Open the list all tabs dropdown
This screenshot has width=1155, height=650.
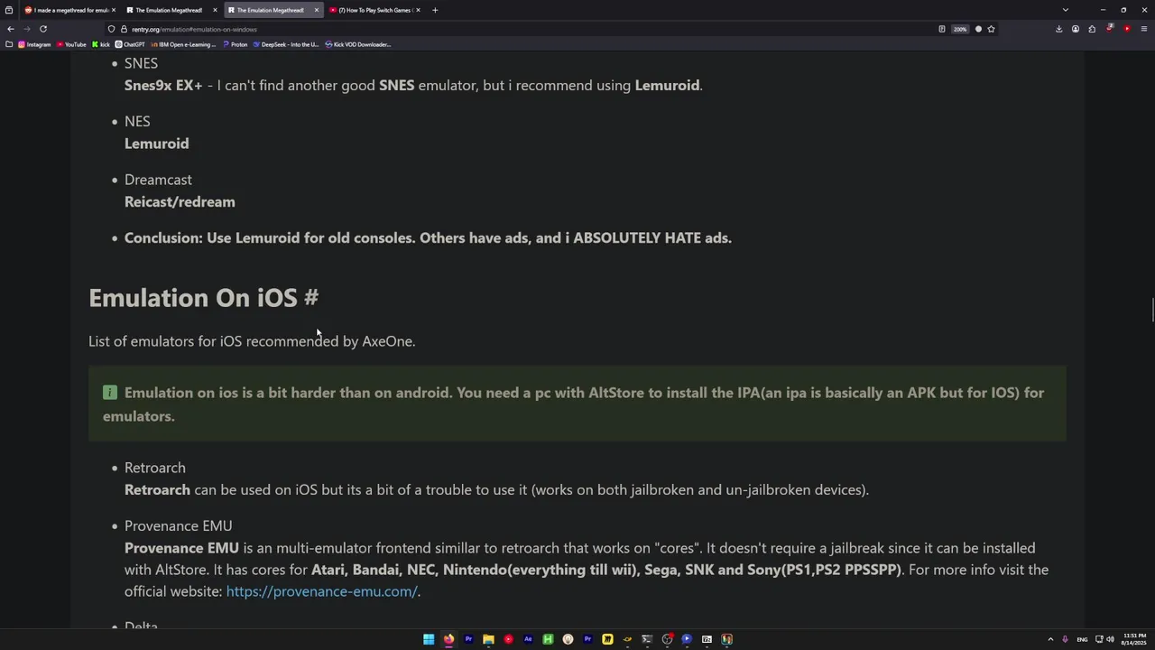[1065, 10]
